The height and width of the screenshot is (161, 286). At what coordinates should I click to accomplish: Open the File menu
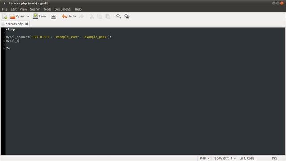coord(4,9)
